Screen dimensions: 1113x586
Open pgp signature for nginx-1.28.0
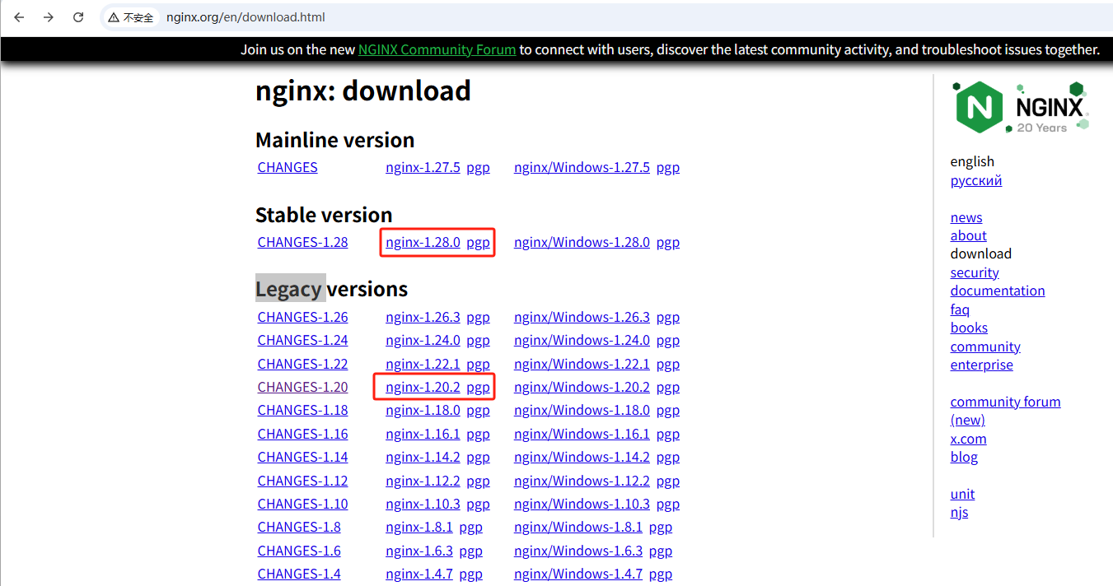point(478,243)
